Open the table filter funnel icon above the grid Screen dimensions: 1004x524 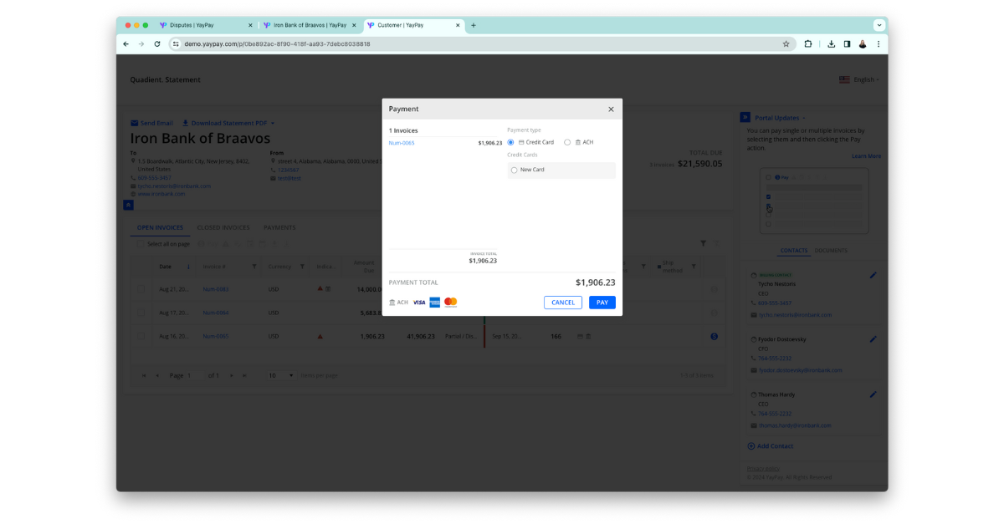pyautogui.click(x=704, y=243)
